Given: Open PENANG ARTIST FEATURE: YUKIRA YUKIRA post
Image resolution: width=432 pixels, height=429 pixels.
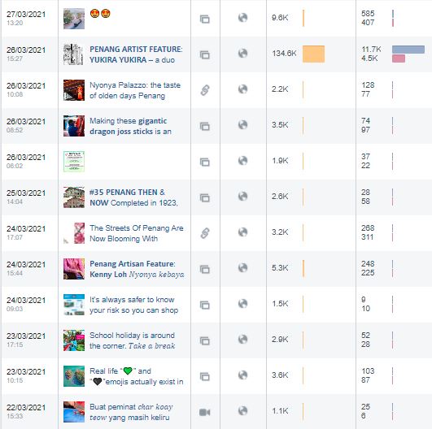Looking at the screenshot, I should tap(136, 54).
